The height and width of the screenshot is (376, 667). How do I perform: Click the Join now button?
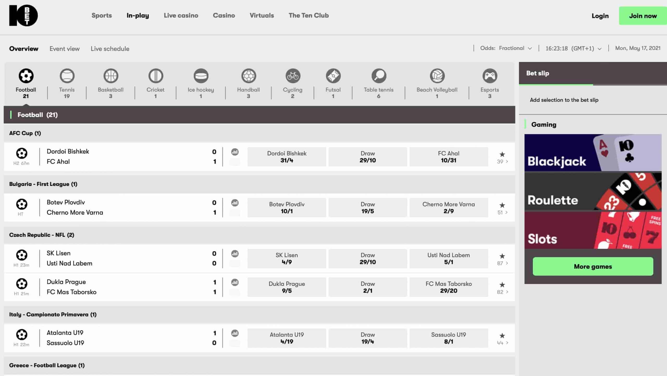(643, 16)
